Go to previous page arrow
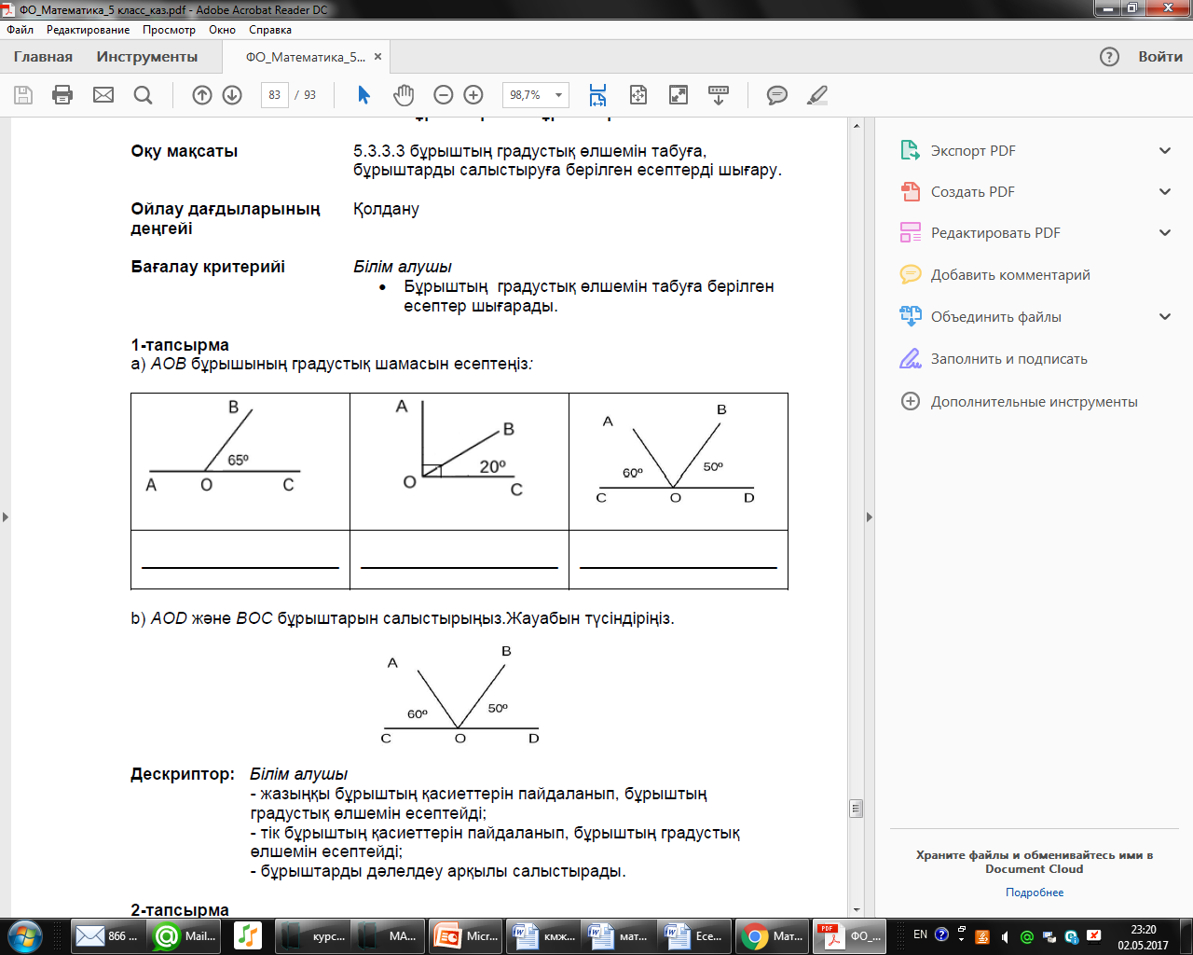Viewport: 1193px width, 955px height. point(202,95)
